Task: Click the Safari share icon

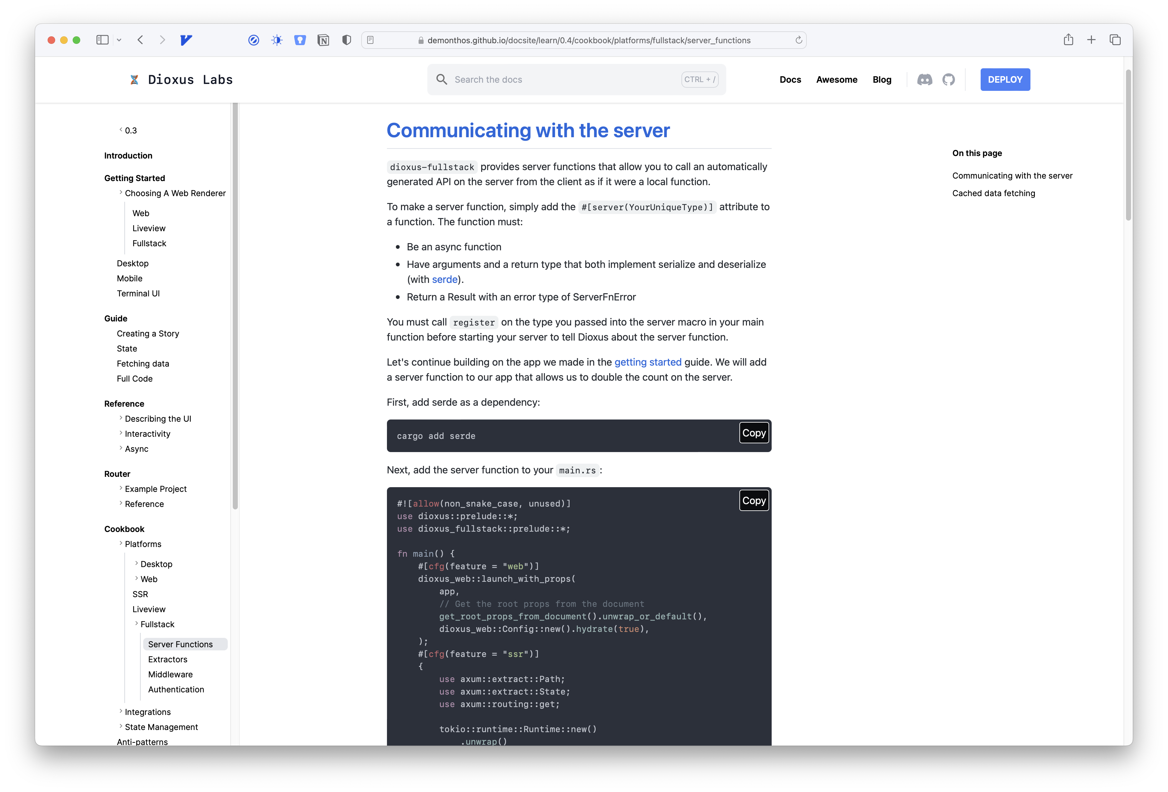Action: click(1068, 40)
